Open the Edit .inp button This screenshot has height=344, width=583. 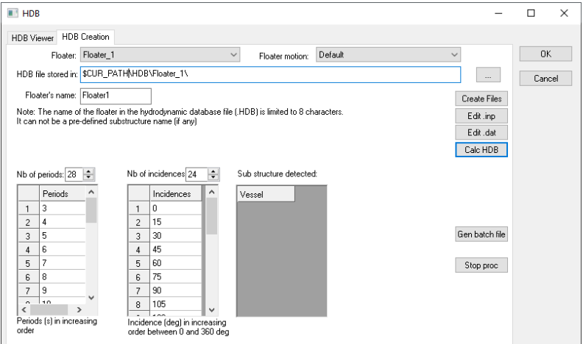481,115
